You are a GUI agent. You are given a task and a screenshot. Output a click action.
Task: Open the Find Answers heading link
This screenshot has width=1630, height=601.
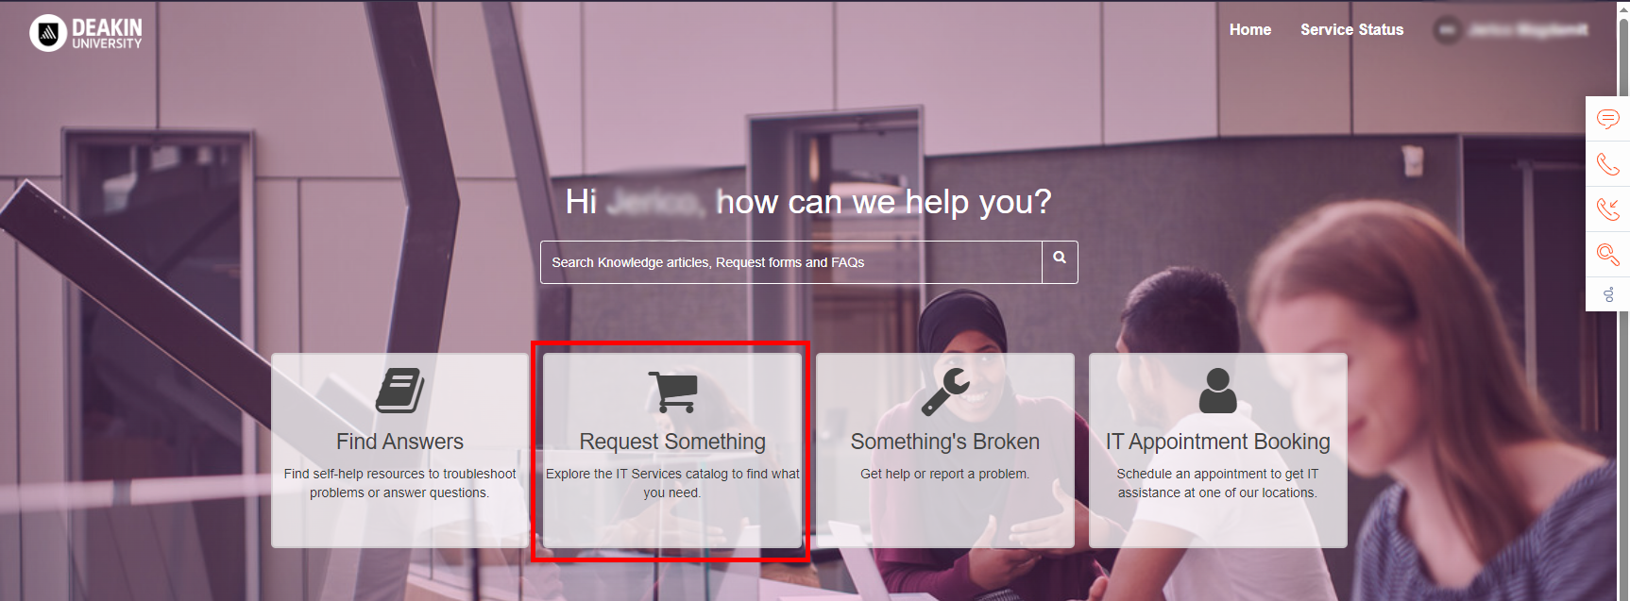(x=399, y=442)
